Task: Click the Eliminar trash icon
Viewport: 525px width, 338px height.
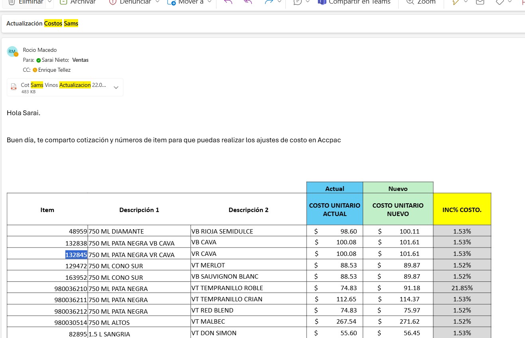Action: [12, 2]
